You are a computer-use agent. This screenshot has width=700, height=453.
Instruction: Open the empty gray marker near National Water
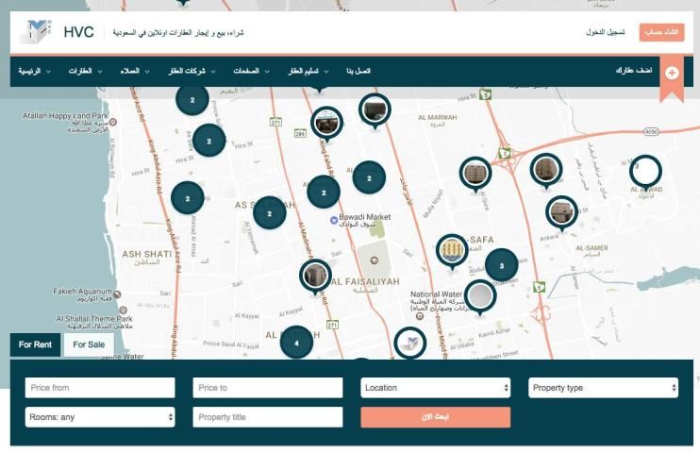click(480, 296)
